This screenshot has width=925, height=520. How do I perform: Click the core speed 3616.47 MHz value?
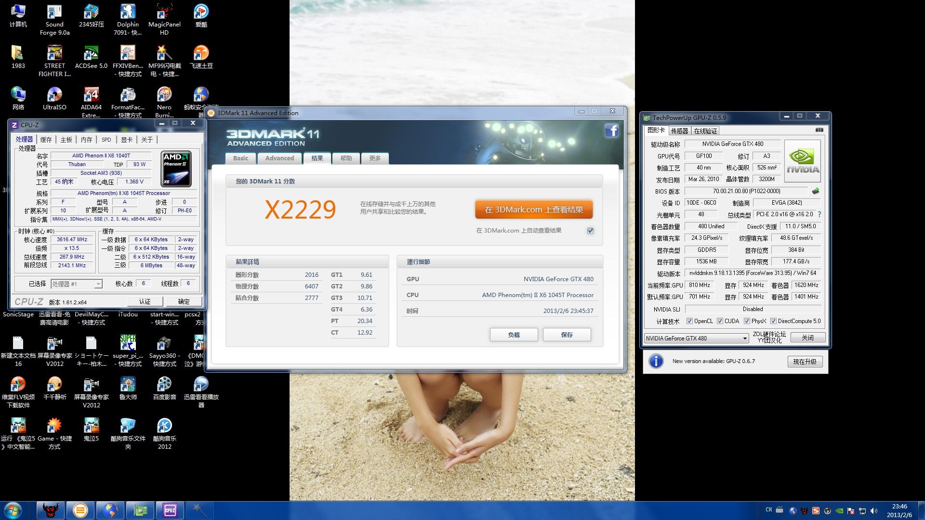72,239
